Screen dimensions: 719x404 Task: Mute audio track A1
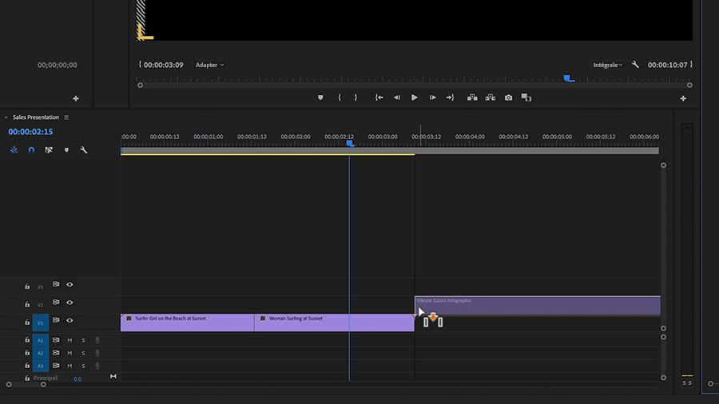[x=70, y=340]
